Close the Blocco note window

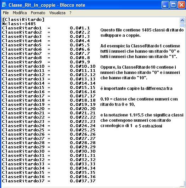click(x=181, y=5)
